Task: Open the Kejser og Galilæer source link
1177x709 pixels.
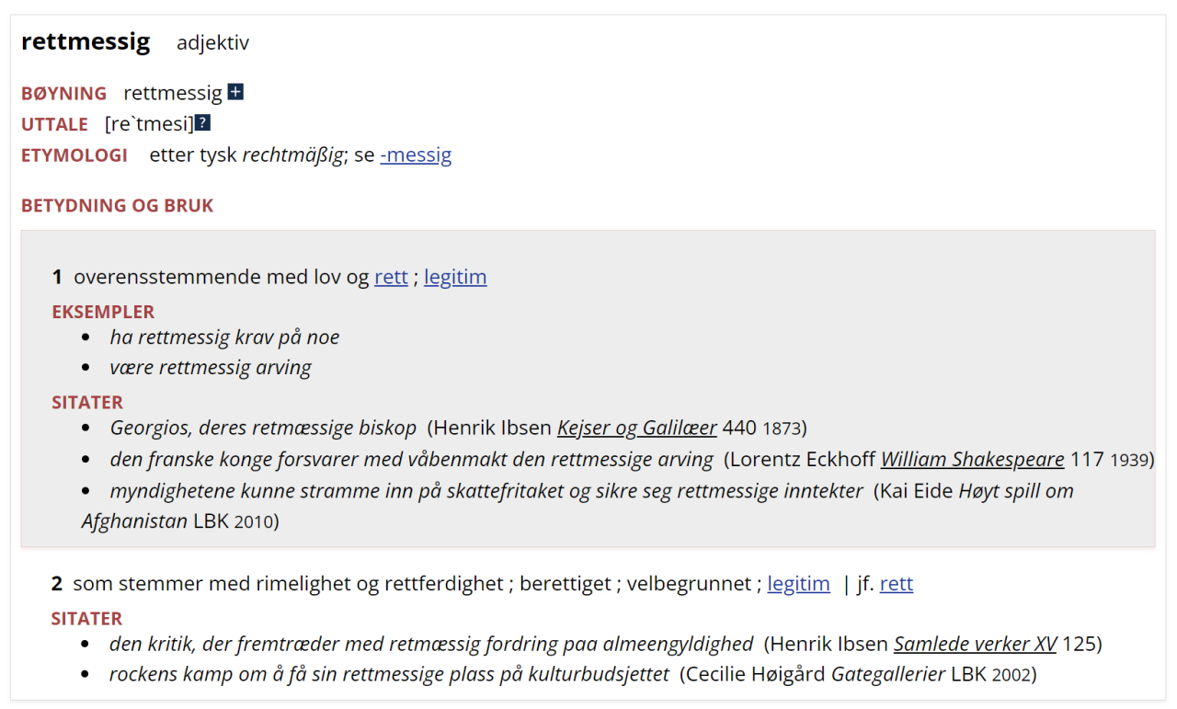Action: (636, 428)
